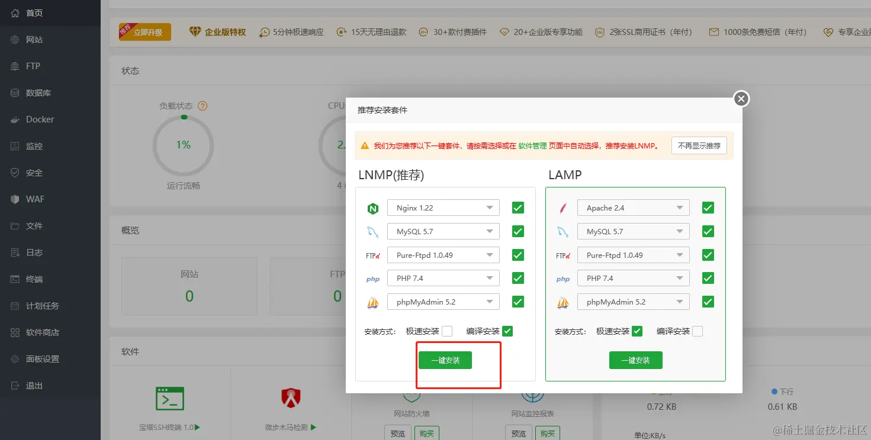Click the 退出 logout sidebar icon

[15, 386]
